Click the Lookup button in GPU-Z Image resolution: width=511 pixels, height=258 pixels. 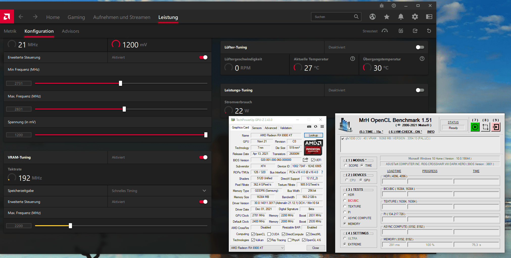(x=313, y=135)
